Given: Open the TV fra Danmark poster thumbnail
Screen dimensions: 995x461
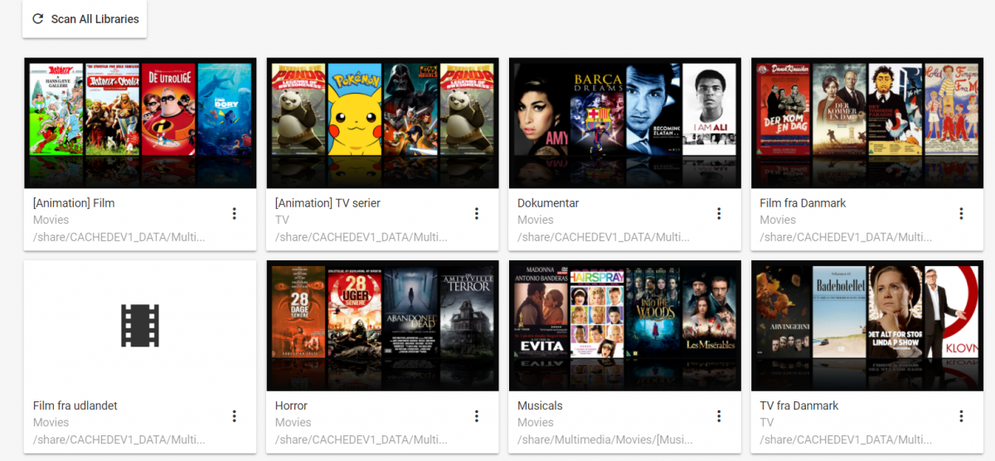Looking at the screenshot, I should coord(866,325).
